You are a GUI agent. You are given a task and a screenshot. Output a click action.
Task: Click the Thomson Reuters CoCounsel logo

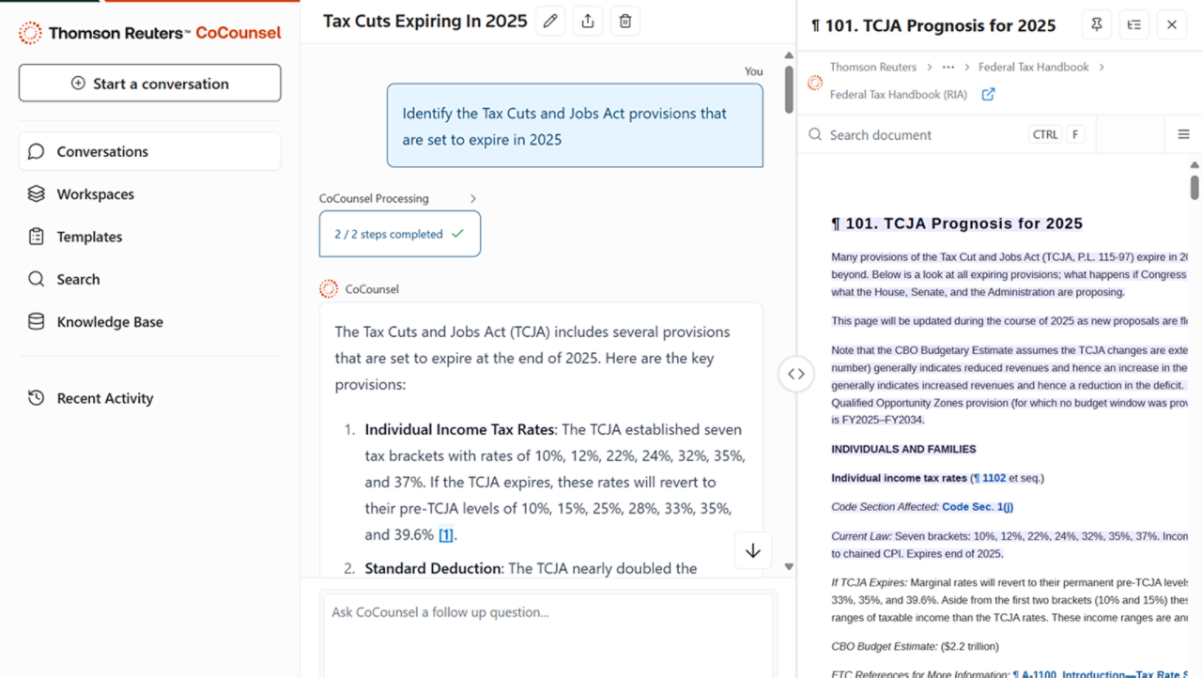click(x=150, y=33)
